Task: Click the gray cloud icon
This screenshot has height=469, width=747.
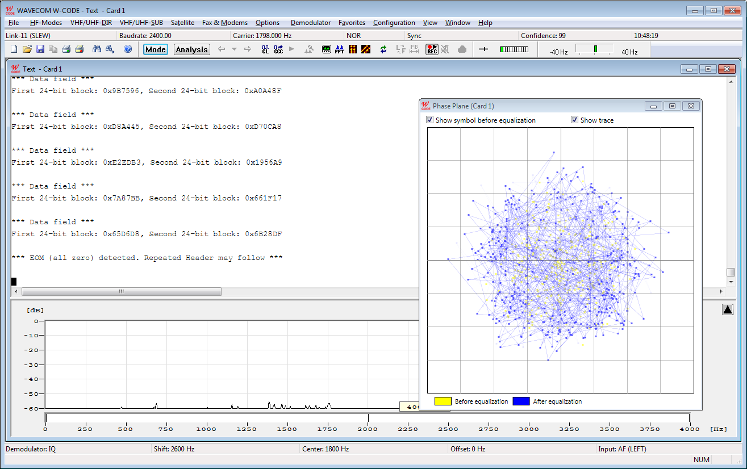Action: (x=462, y=49)
